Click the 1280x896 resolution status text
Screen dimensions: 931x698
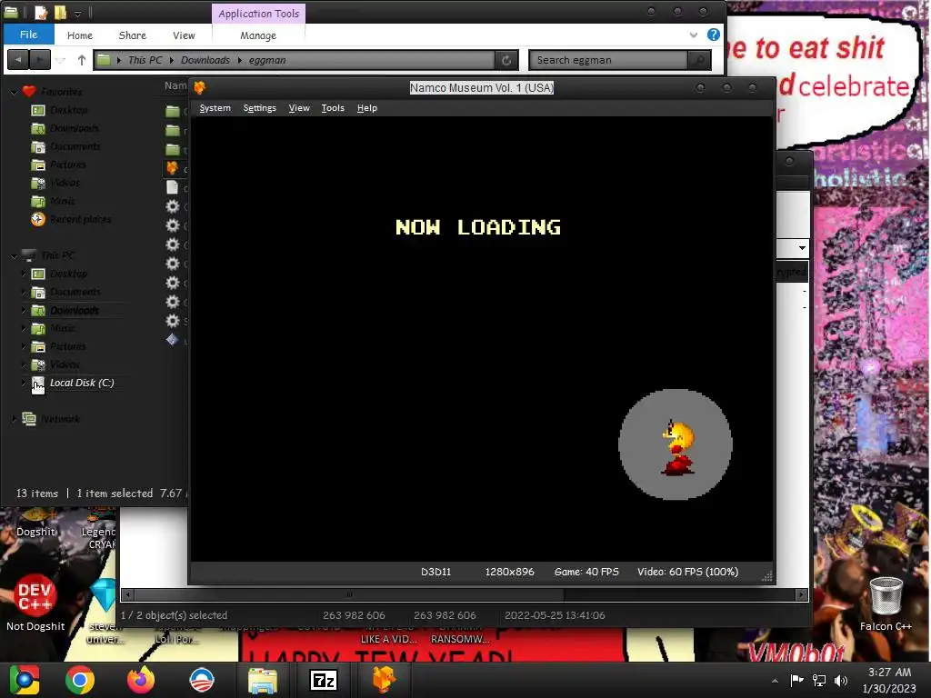(x=509, y=573)
